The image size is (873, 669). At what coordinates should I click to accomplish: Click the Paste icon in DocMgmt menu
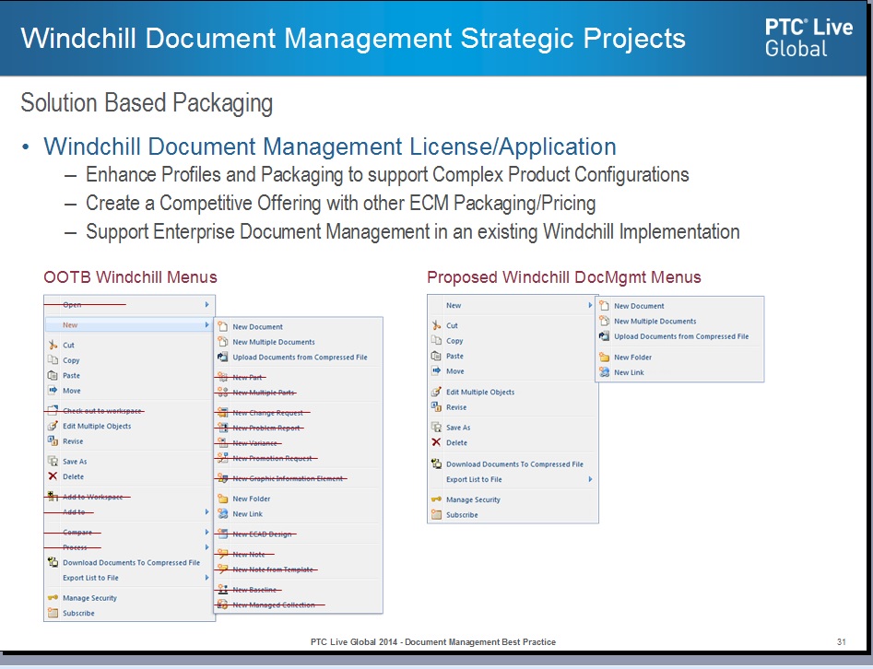436,356
